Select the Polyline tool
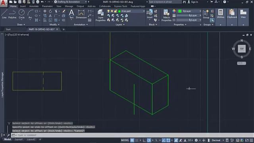The image size is (254, 143). tap(12, 14)
